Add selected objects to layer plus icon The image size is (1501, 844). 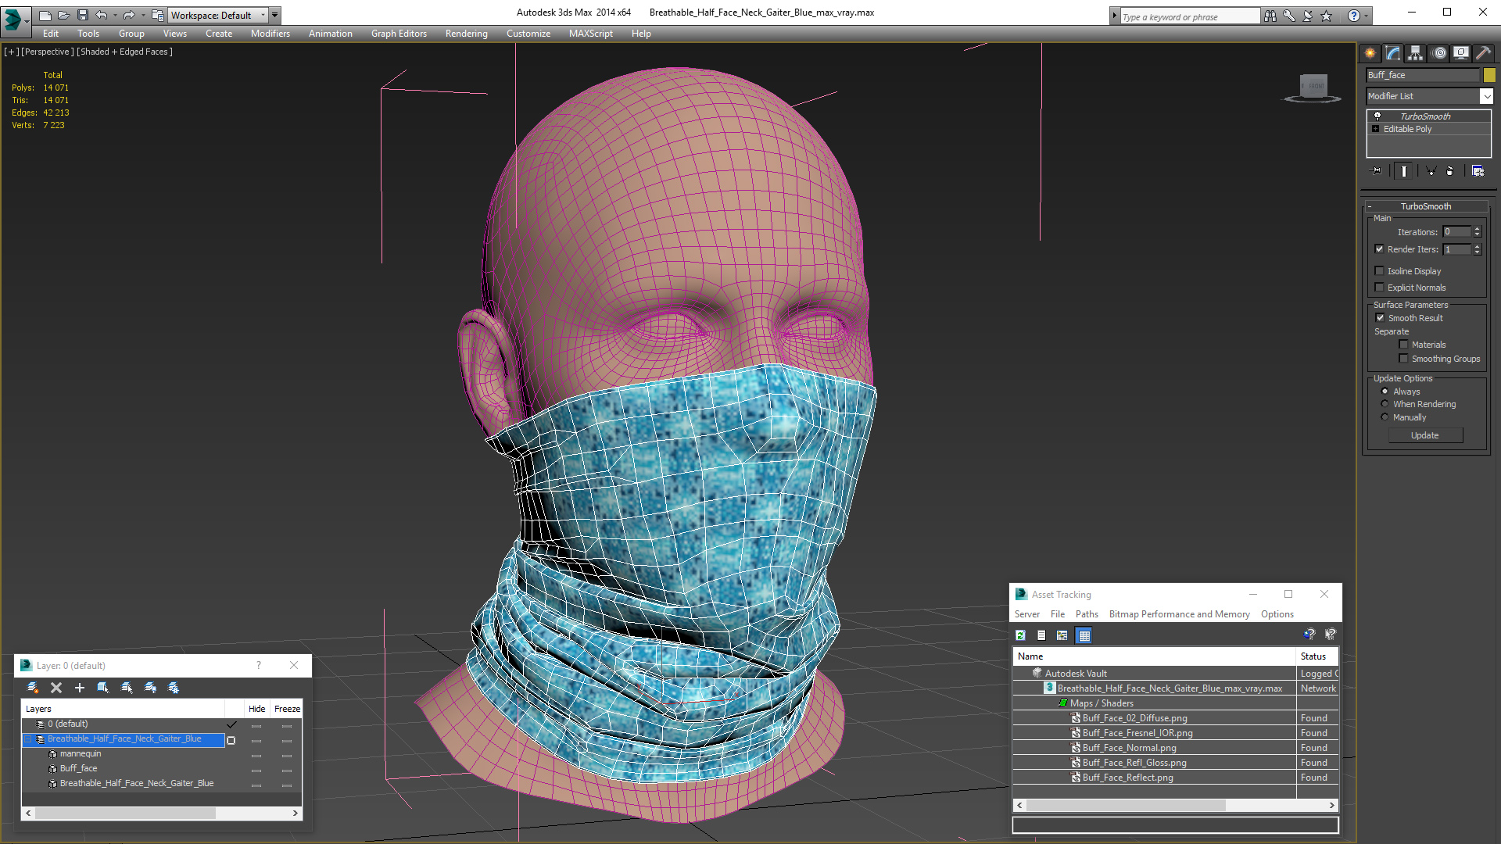pos(79,688)
